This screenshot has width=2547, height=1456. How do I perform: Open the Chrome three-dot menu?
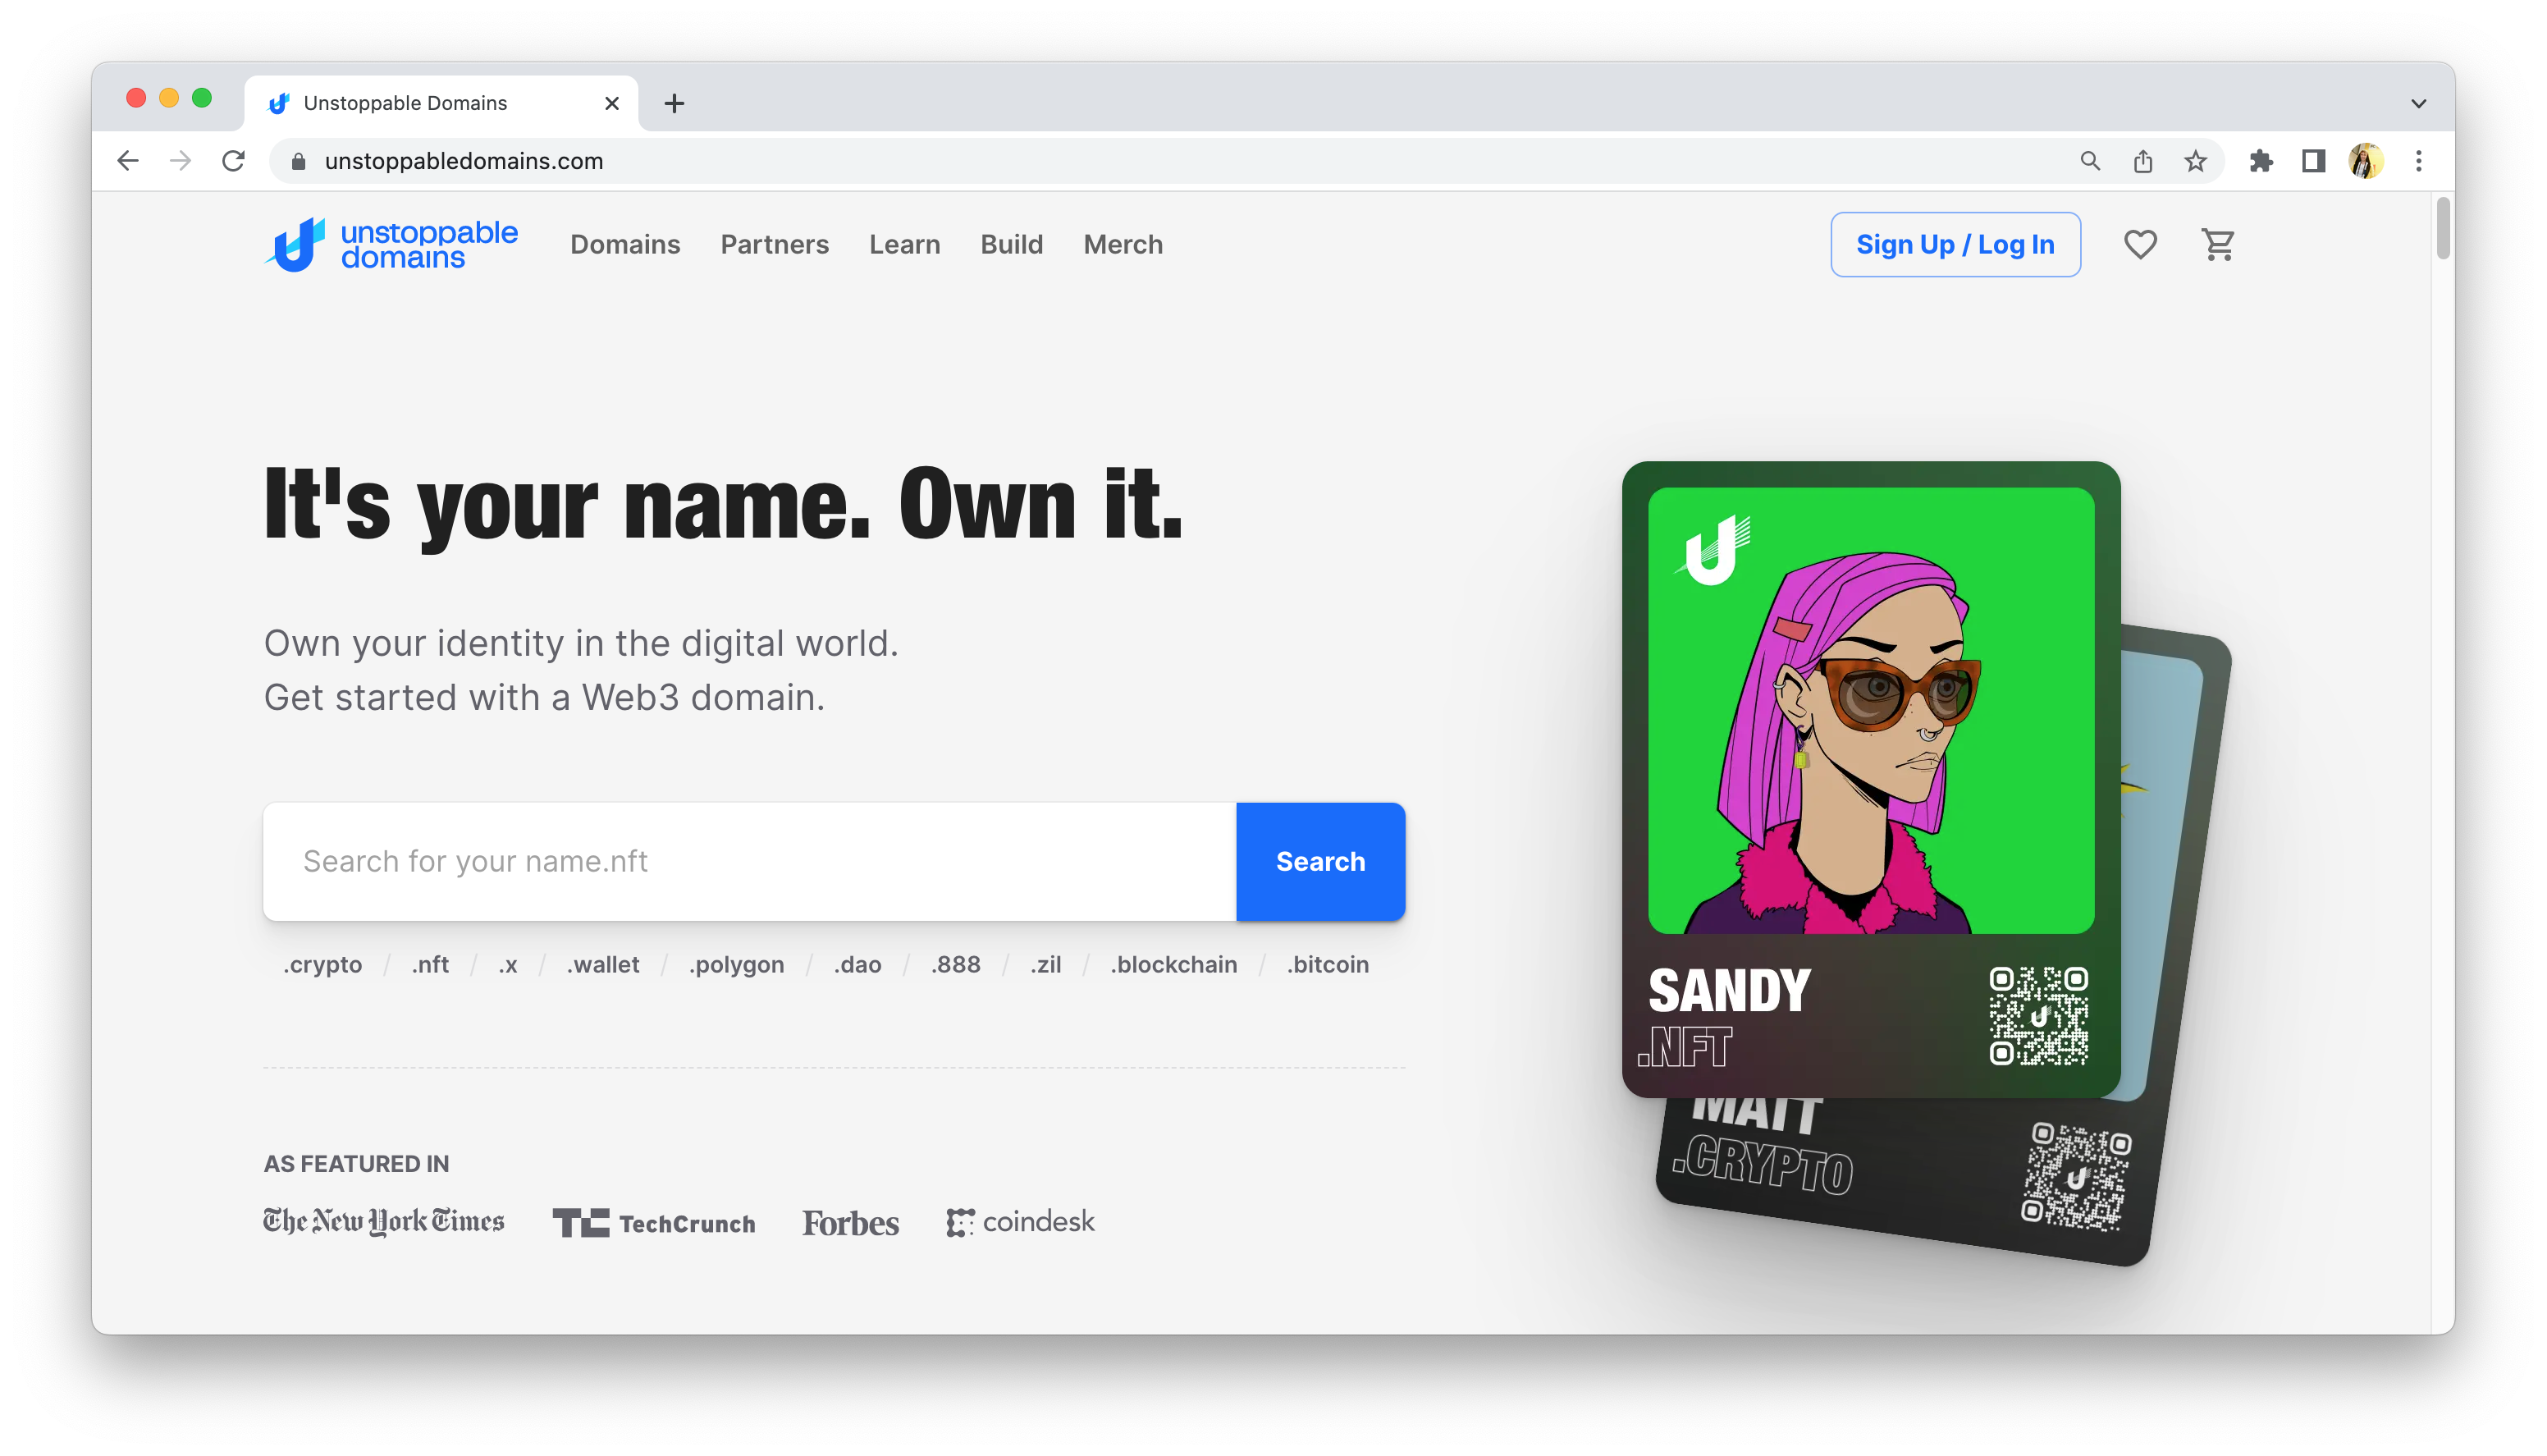pyautogui.click(x=2418, y=161)
